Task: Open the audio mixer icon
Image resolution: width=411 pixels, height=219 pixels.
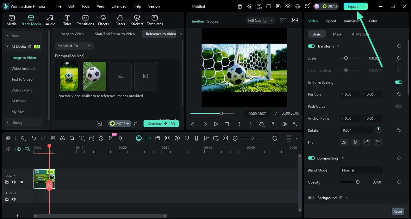Action: [x=206, y=138]
